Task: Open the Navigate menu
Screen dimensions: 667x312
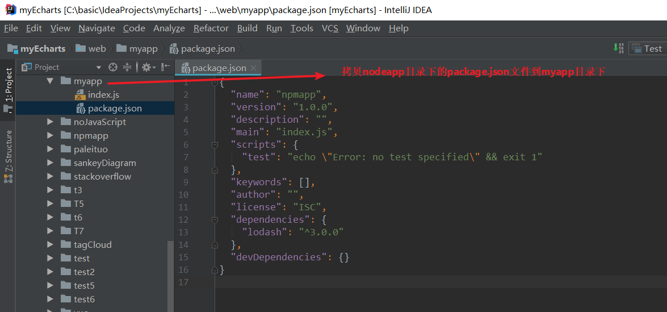Action: [x=97, y=28]
